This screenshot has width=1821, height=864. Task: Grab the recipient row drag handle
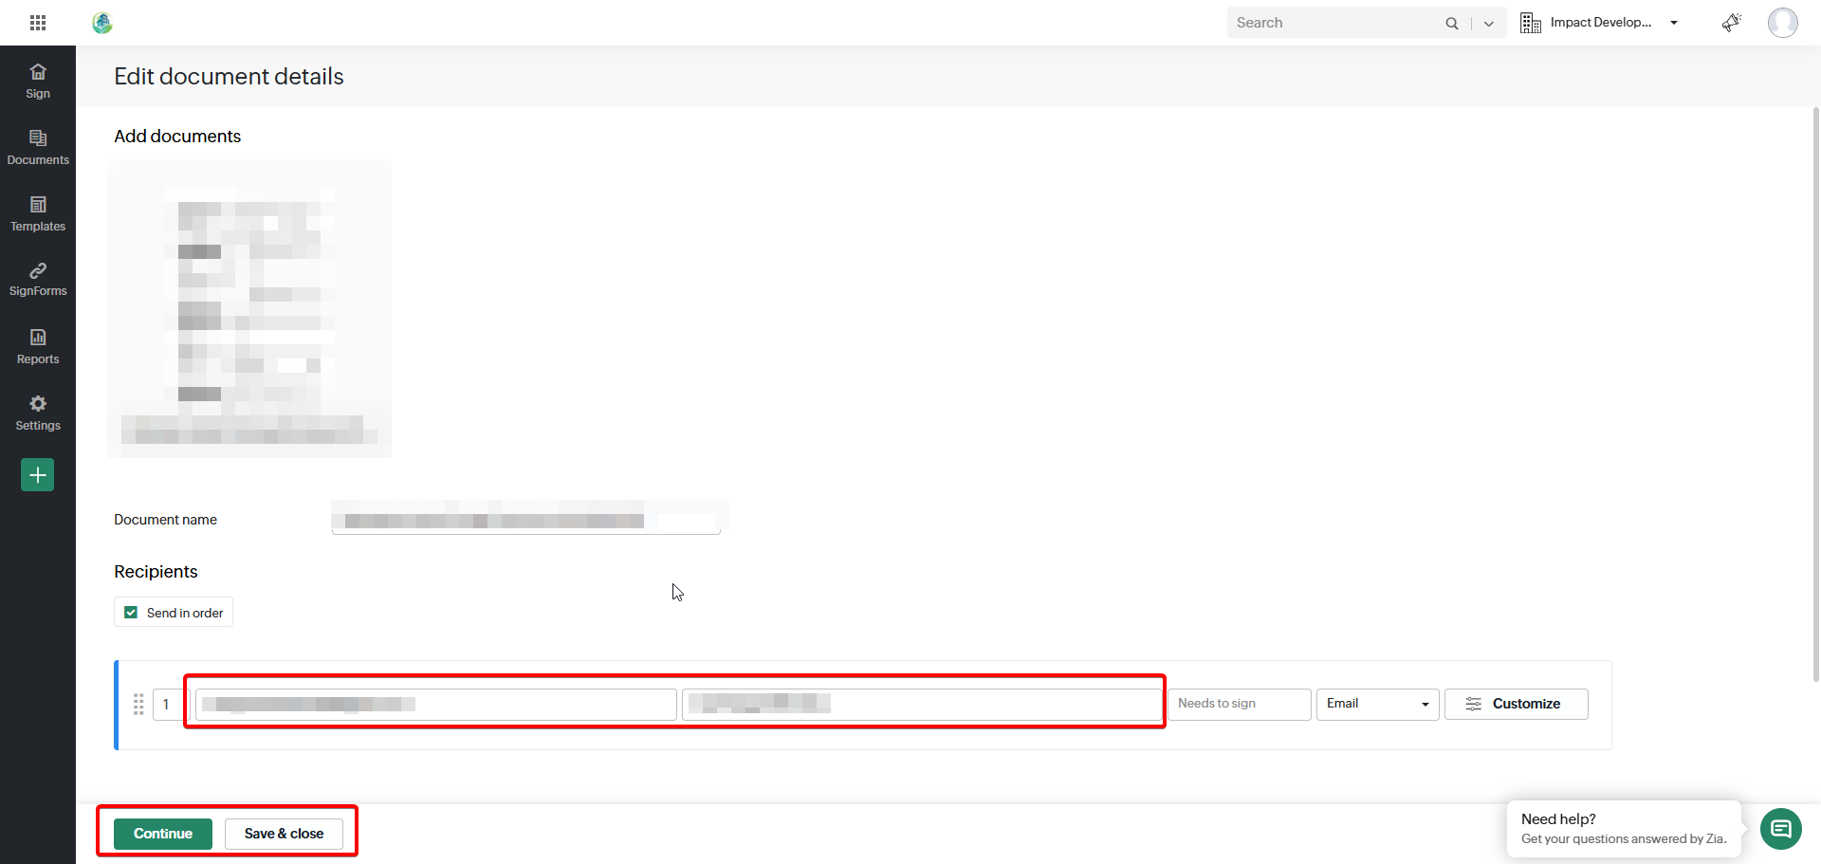pyautogui.click(x=138, y=704)
